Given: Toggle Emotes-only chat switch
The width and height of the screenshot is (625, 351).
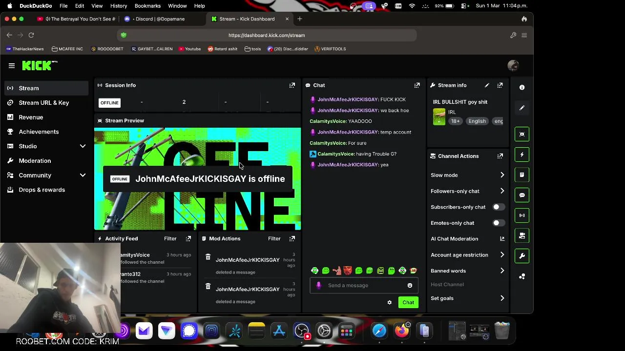Looking at the screenshot, I should point(499,223).
